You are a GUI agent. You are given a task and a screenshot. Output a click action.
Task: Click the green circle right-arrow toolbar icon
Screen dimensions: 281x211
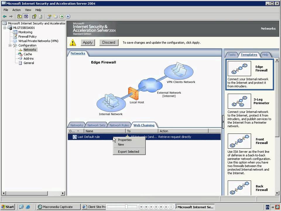click(62, 16)
